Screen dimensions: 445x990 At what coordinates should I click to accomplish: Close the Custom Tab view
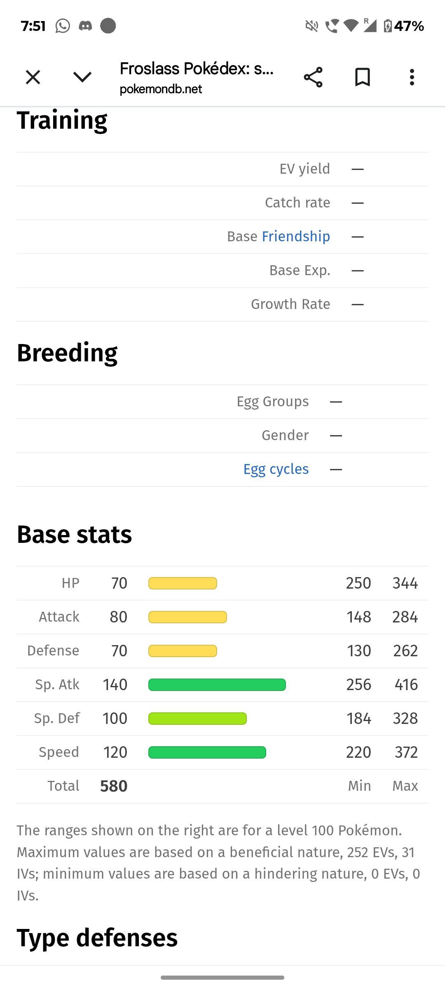click(33, 77)
